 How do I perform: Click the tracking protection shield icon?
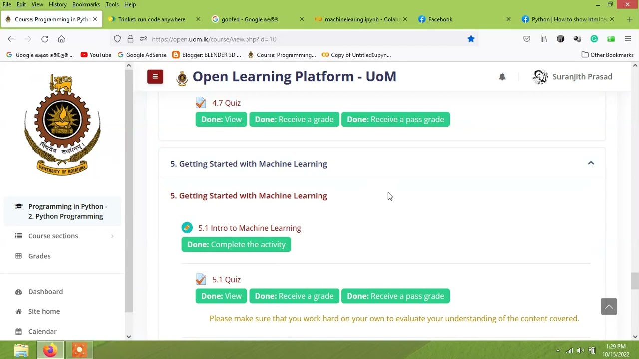pos(117,39)
